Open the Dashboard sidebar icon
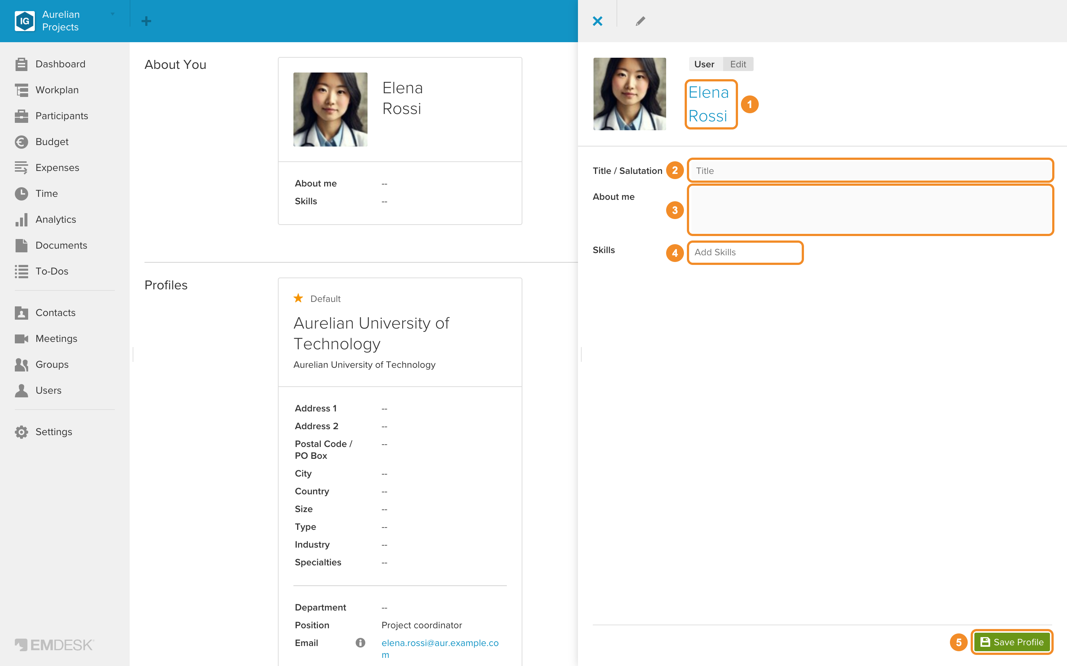Screen dimensions: 1067x666 point(21,64)
